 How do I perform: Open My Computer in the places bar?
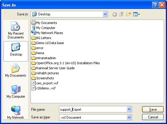click(16, 91)
